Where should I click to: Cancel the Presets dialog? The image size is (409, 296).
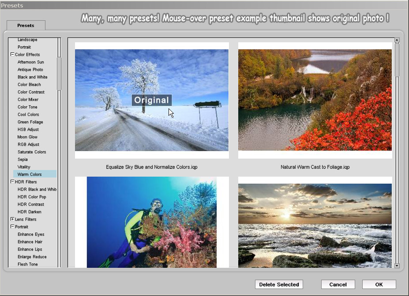338,285
